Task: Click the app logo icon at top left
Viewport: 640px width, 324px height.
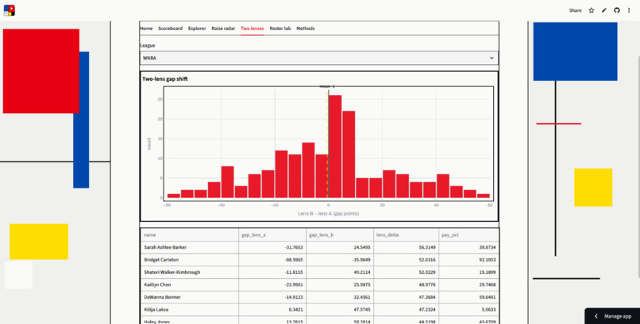Action: [10, 10]
